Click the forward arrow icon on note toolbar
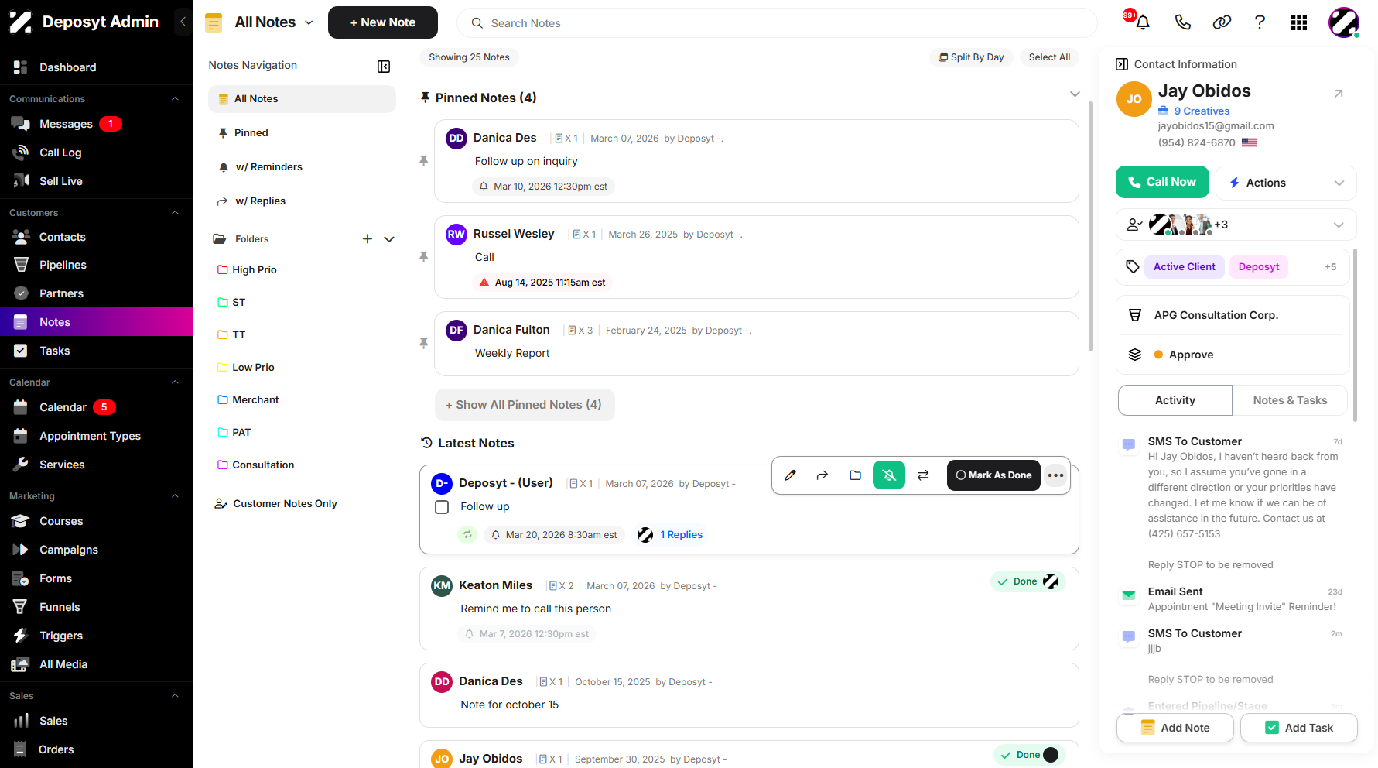The height and width of the screenshot is (768, 1378). (x=822, y=475)
